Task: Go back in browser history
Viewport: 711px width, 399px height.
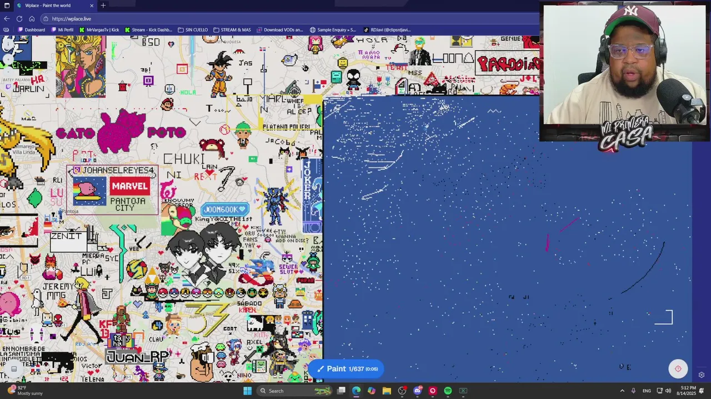Action: pyautogui.click(x=7, y=18)
